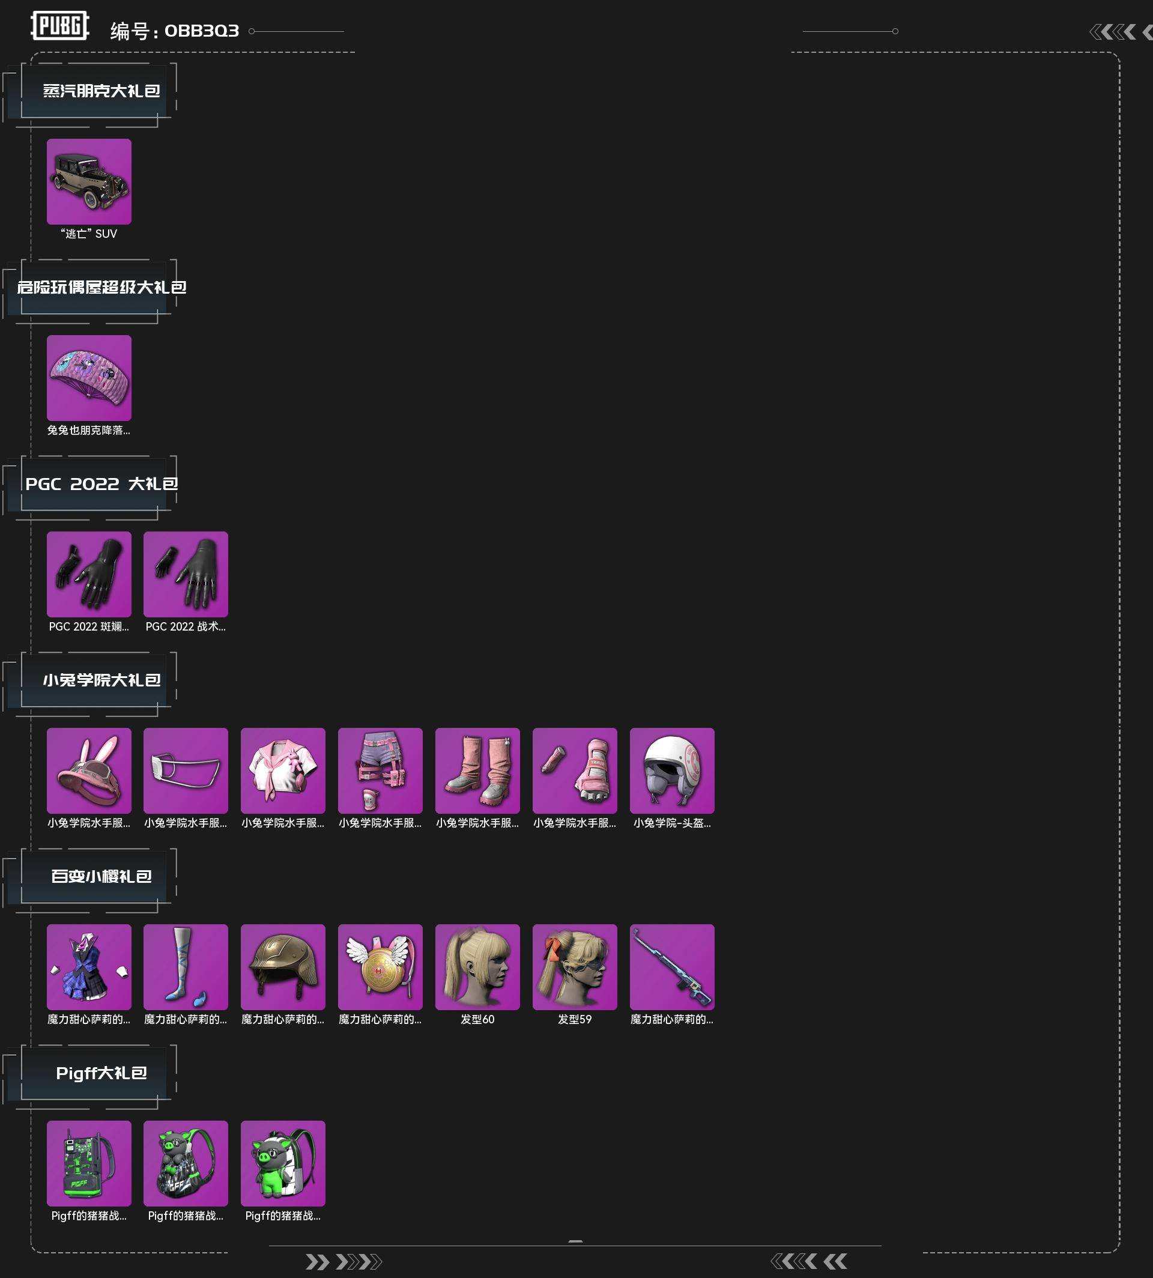Select the green pig plush backpack
1153x1278 pixels.
click(x=283, y=1163)
